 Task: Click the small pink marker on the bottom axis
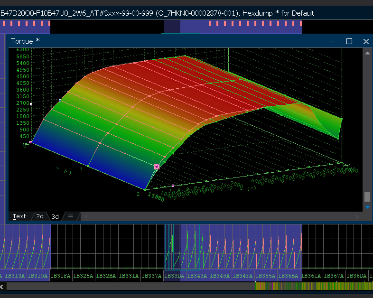point(173,186)
